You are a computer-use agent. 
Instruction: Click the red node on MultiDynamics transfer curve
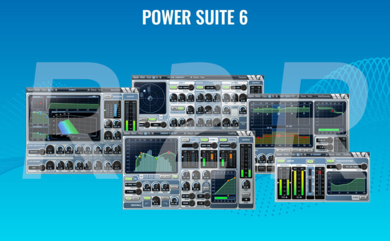[332, 110]
